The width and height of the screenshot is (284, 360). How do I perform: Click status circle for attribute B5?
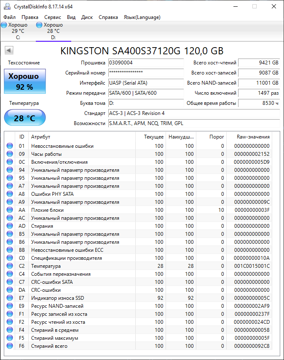(x=10, y=234)
